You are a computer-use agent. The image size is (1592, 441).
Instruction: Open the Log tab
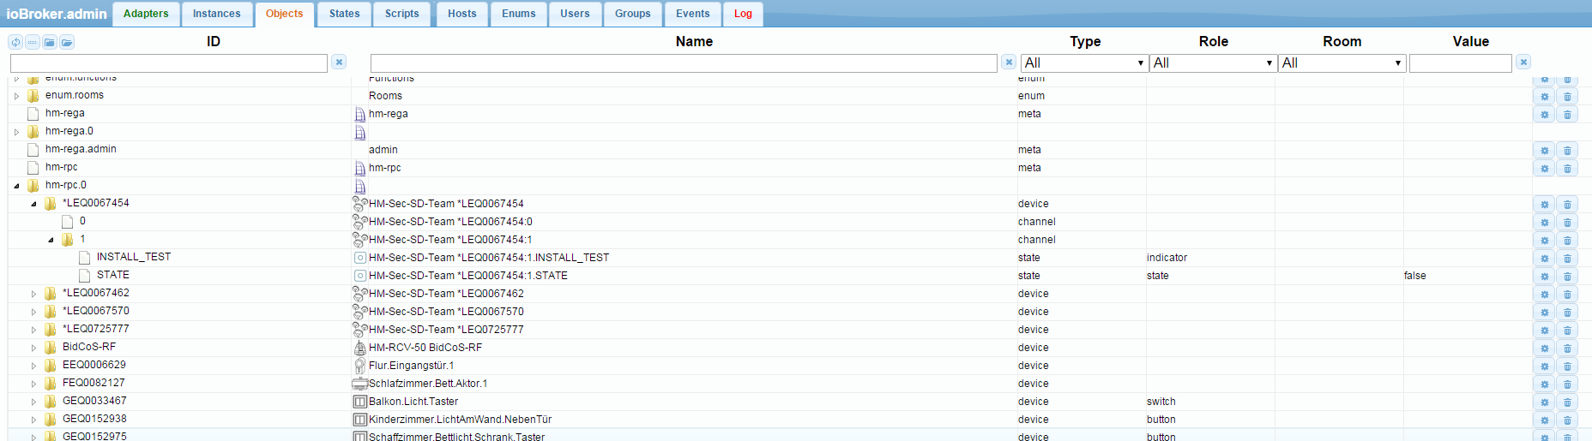point(743,14)
